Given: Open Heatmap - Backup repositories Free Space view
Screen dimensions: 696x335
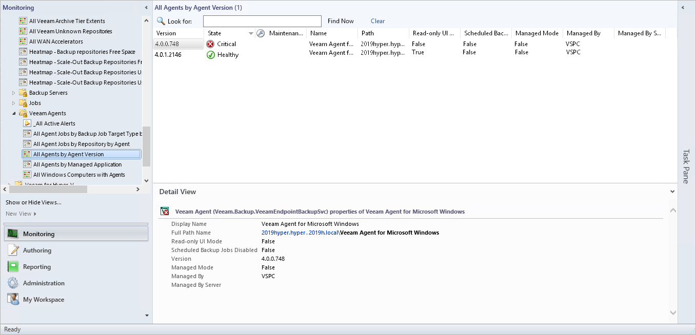Looking at the screenshot, I should pos(82,52).
